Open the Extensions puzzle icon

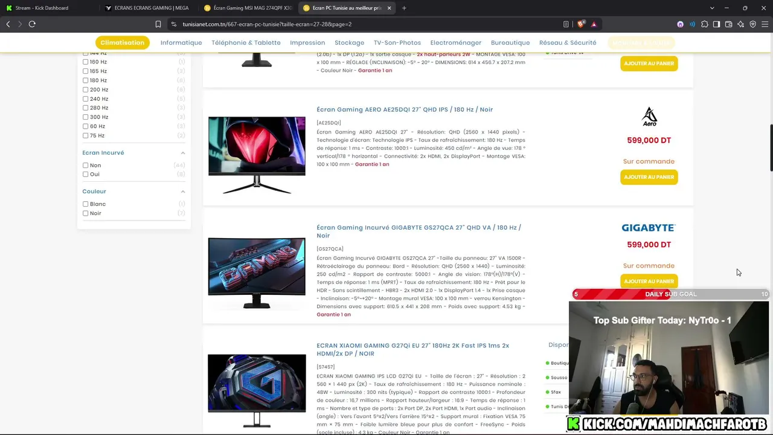point(704,24)
